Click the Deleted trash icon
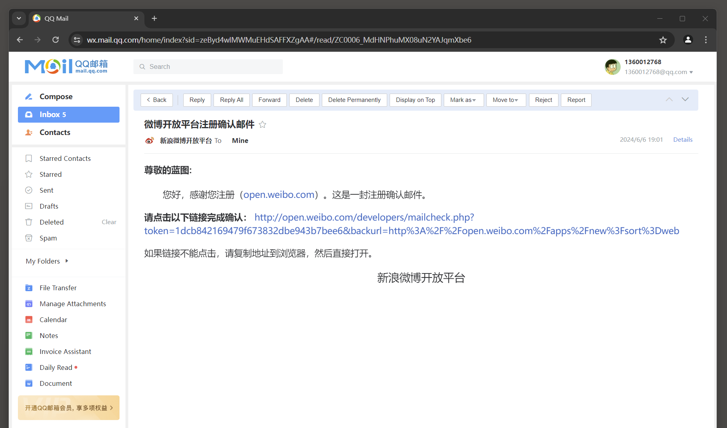This screenshot has height=428, width=727. pos(29,222)
